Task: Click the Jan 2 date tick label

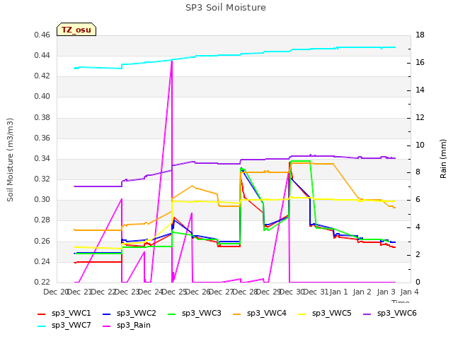Action: pos(362,292)
